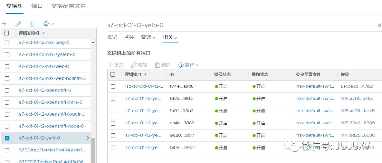382x163 pixels.
Task: Switch to the 交换机 tab
Action: coord(15,6)
